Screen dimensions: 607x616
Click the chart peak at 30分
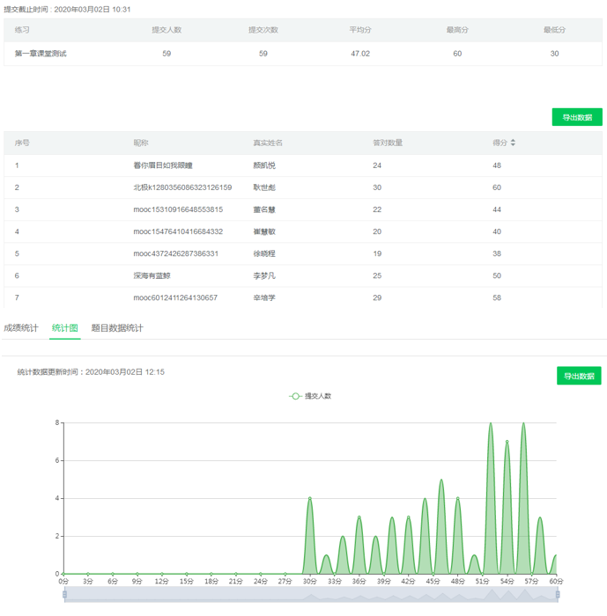coord(309,499)
